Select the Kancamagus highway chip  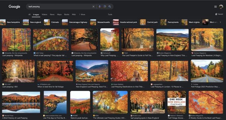click(75, 22)
